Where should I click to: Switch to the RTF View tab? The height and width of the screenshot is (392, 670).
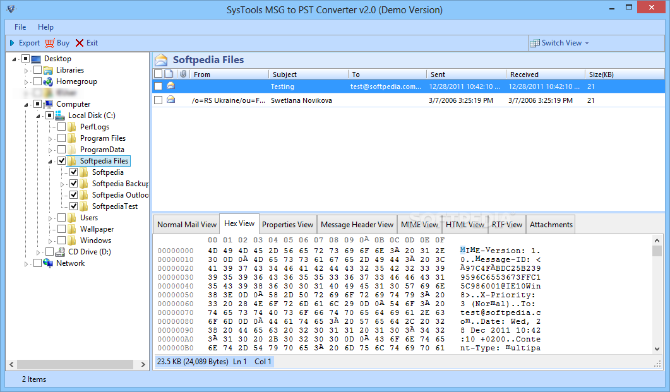pos(507,225)
